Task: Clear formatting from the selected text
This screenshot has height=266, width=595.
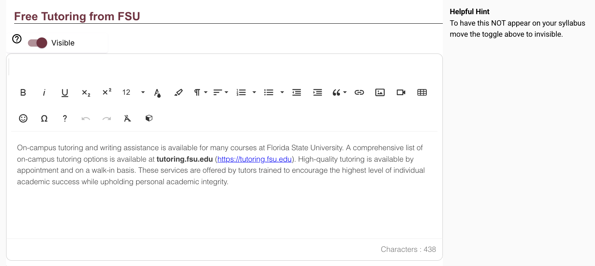Action: pyautogui.click(x=128, y=118)
